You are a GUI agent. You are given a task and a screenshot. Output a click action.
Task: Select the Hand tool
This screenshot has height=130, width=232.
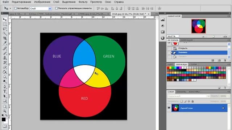5,106
